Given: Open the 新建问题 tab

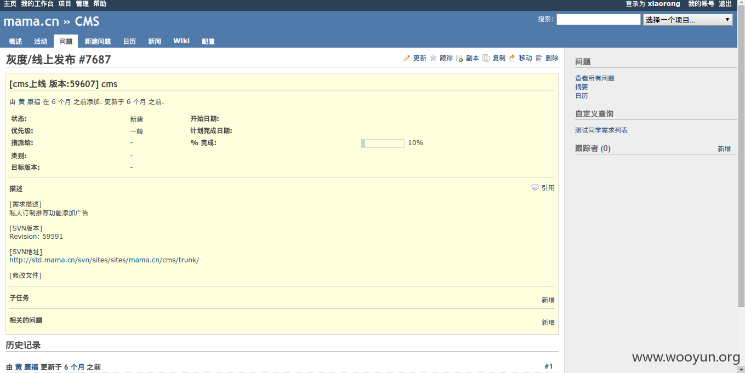Looking at the screenshot, I should click(98, 42).
